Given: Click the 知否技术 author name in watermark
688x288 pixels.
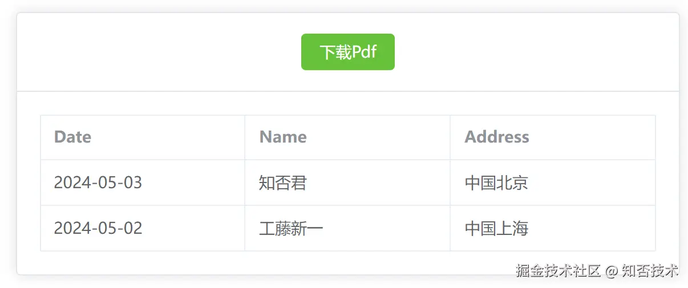Looking at the screenshot, I should click(650, 270).
